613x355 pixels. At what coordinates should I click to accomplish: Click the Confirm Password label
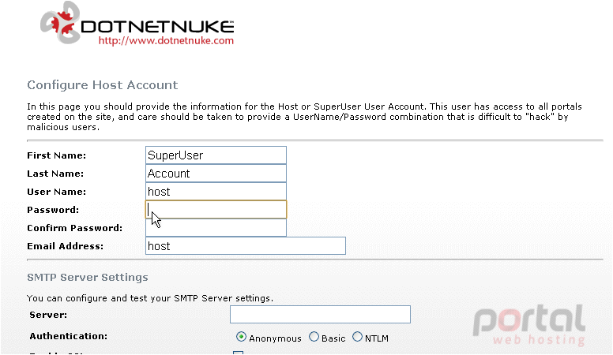(x=75, y=228)
